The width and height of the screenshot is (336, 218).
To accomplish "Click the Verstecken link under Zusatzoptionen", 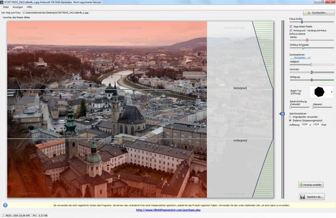I will (x=302, y=58).
